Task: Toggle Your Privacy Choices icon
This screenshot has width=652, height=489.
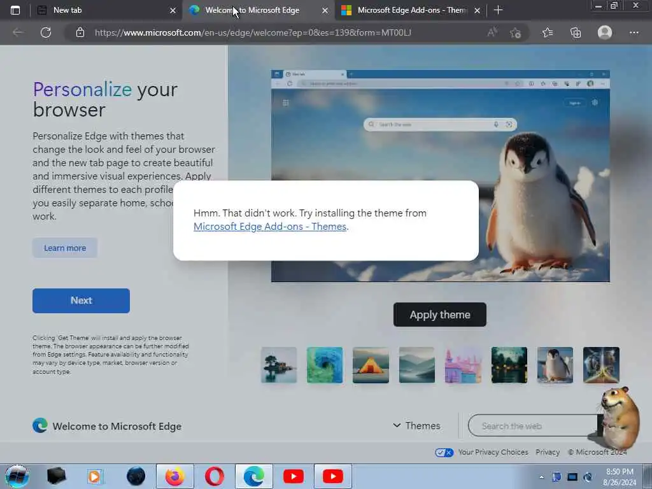Action: coord(444,453)
